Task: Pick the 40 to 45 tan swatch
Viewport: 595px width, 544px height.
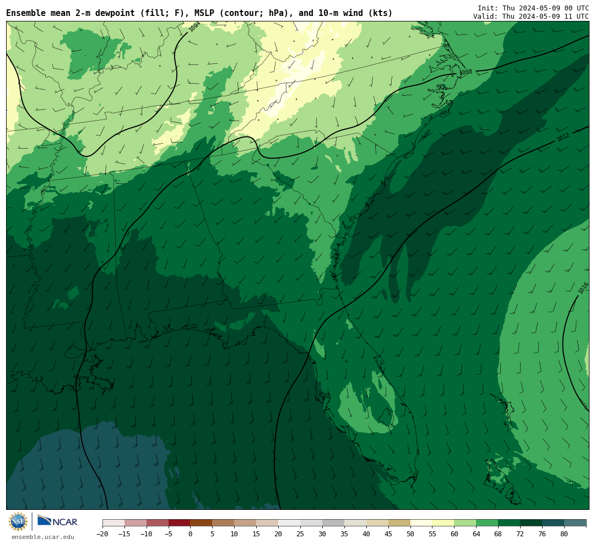Action: coord(377,523)
